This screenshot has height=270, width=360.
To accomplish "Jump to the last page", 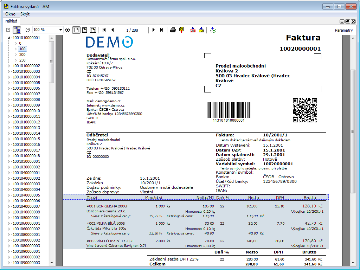I will coord(162,30).
